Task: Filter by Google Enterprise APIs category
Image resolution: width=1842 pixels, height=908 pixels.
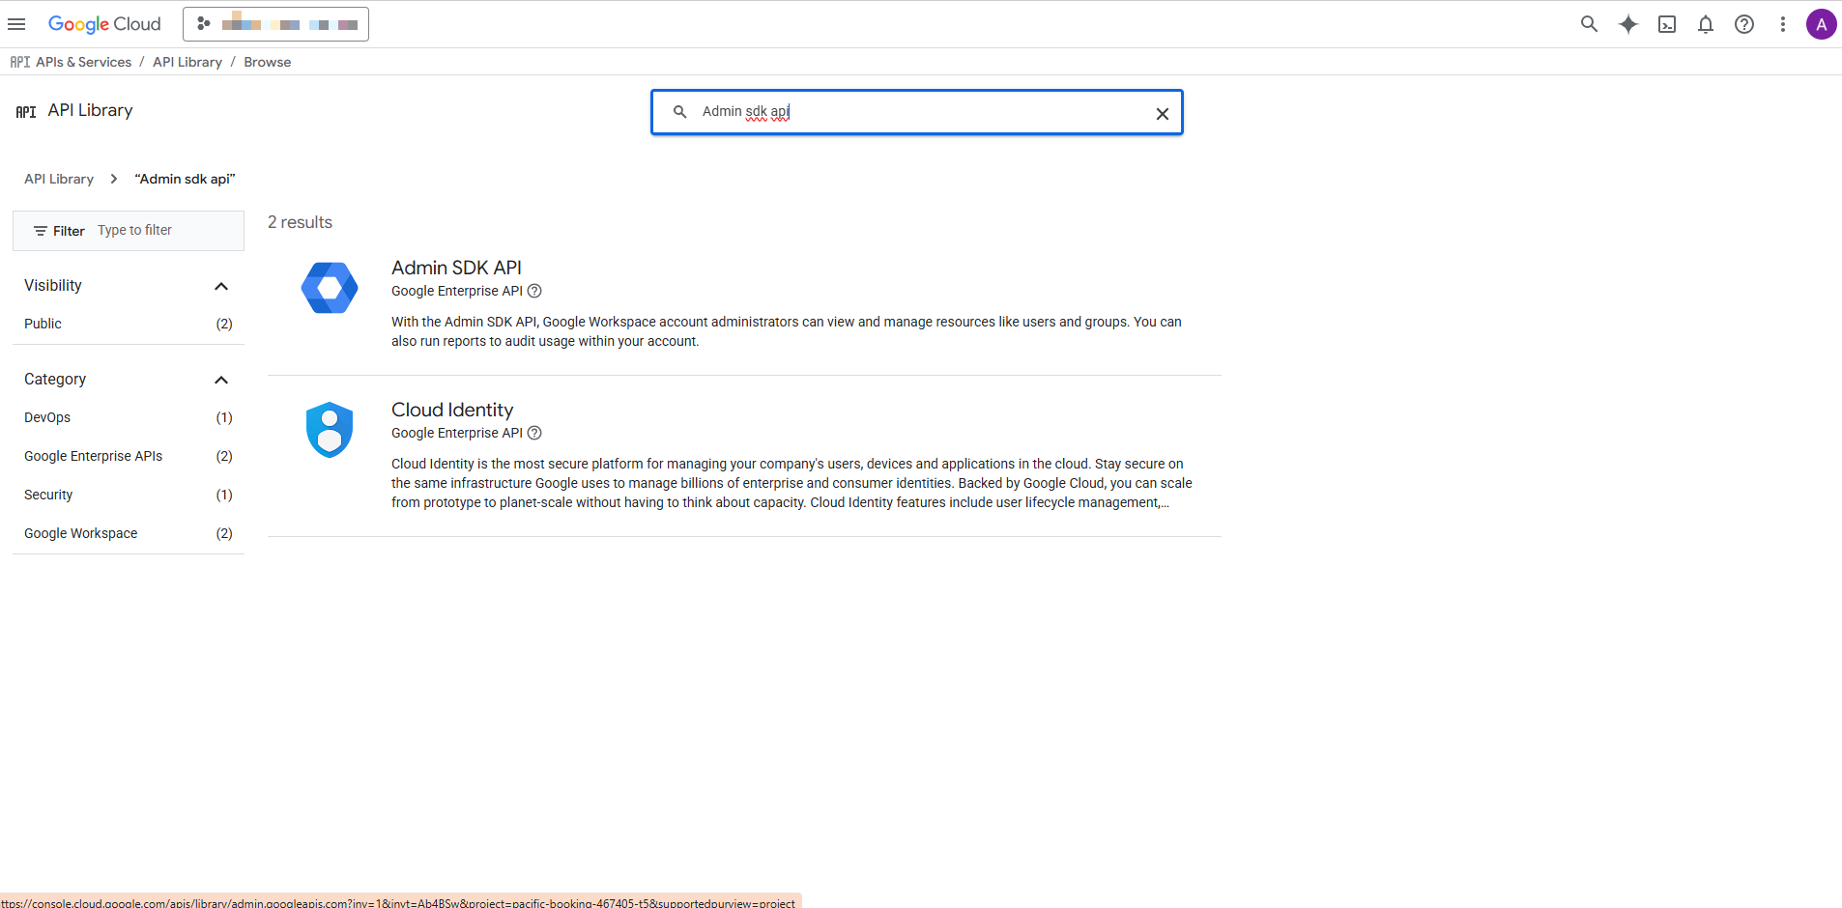Action: coord(129,456)
